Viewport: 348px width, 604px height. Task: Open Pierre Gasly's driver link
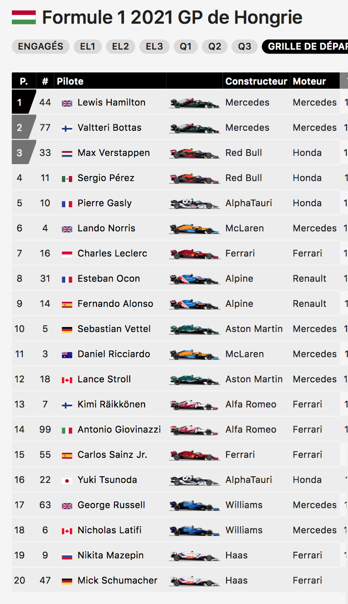pyautogui.click(x=104, y=203)
